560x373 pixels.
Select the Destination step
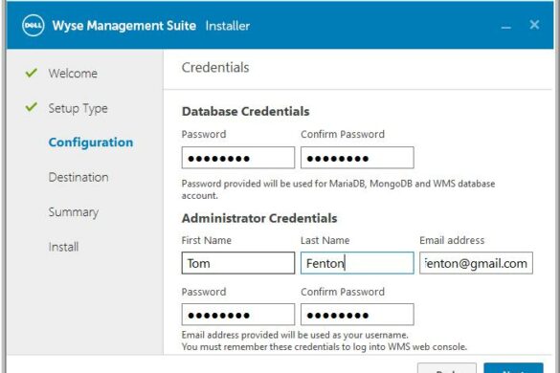tap(78, 177)
